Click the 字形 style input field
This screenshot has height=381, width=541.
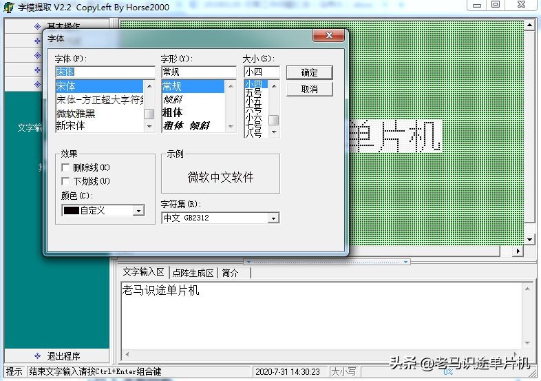[199, 72]
